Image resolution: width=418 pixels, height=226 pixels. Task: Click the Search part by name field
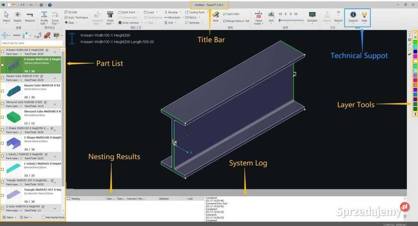point(32,43)
